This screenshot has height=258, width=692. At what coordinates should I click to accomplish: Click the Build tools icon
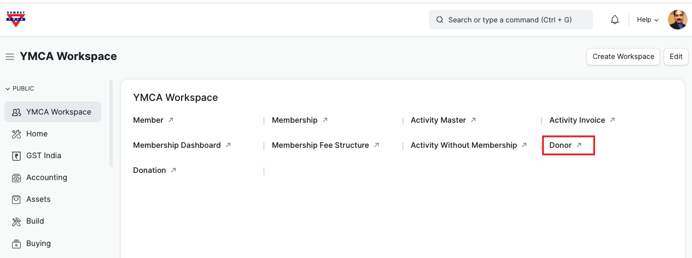point(16,221)
